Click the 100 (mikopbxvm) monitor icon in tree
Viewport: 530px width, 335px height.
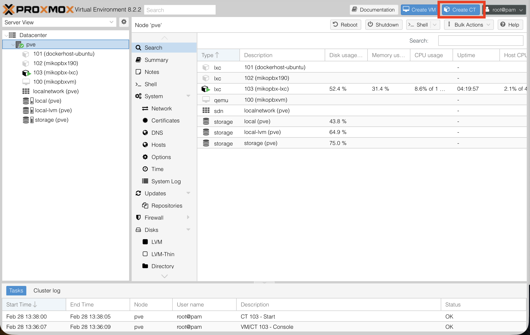pyautogui.click(x=26, y=82)
